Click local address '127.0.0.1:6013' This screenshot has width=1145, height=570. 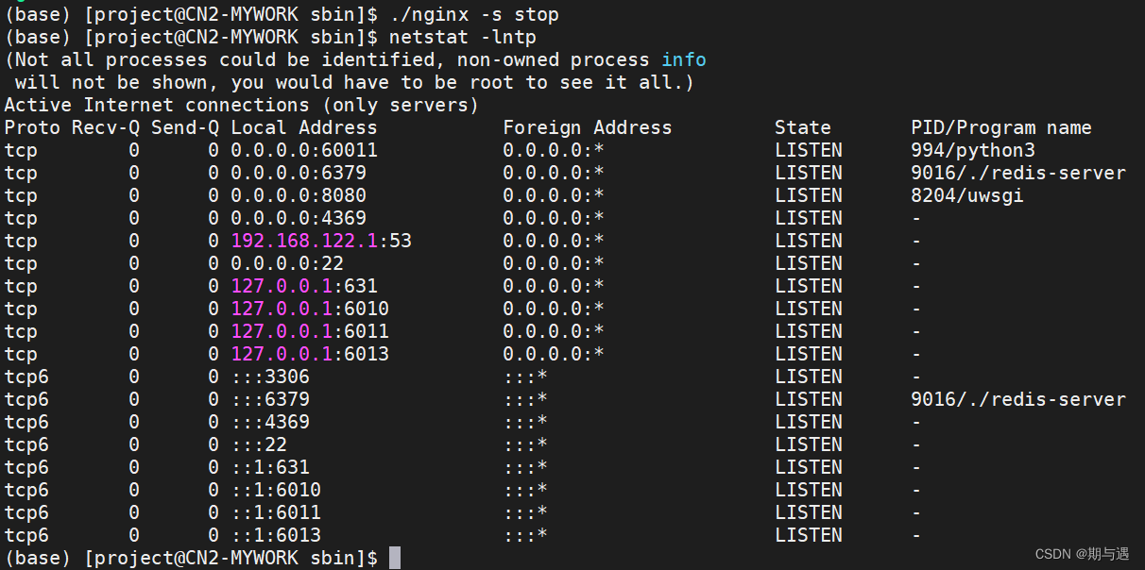310,355
